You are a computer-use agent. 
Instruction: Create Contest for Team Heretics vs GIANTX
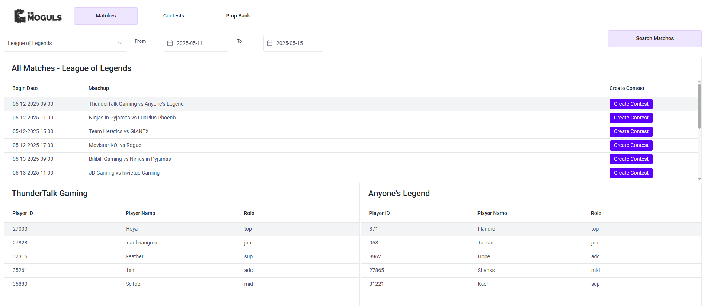(x=631, y=132)
